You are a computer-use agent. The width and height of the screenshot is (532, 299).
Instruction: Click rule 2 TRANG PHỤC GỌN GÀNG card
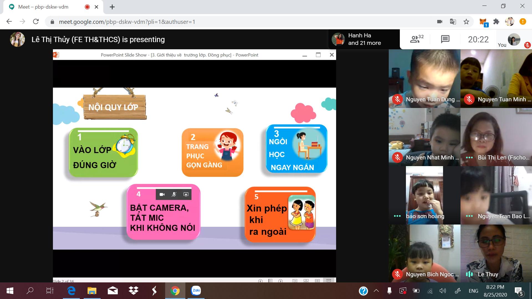(213, 152)
